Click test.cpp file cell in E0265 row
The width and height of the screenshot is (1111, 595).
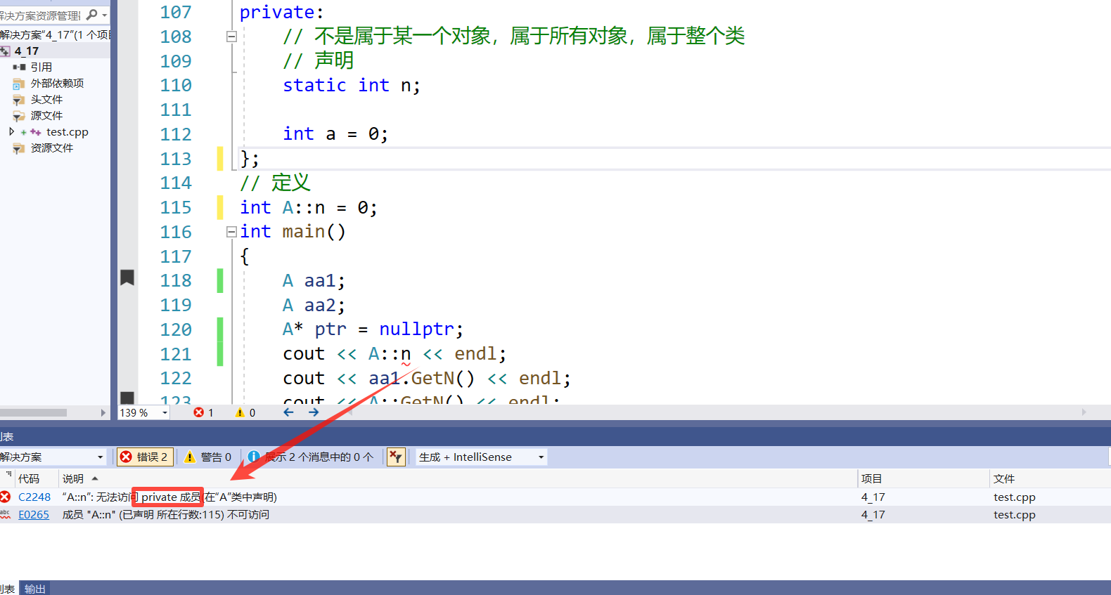1015,514
